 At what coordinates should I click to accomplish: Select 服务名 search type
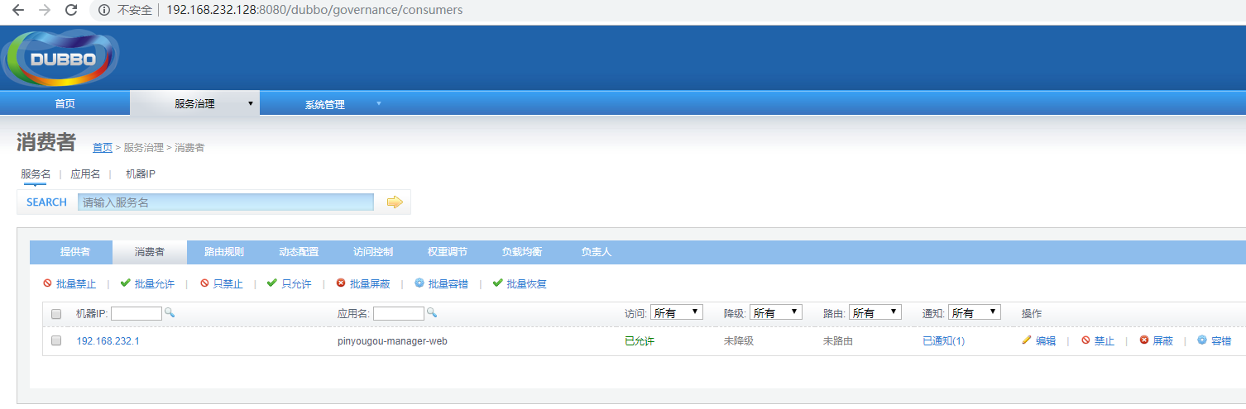[36, 174]
